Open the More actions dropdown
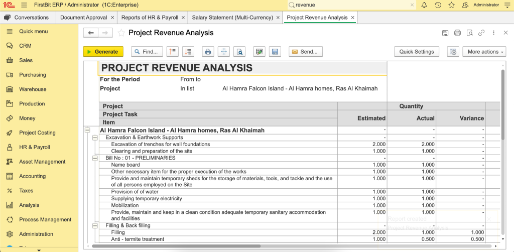 (484, 52)
